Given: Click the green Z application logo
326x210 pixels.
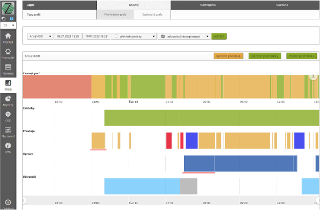Looking at the screenshot, I should click(x=8, y=8).
